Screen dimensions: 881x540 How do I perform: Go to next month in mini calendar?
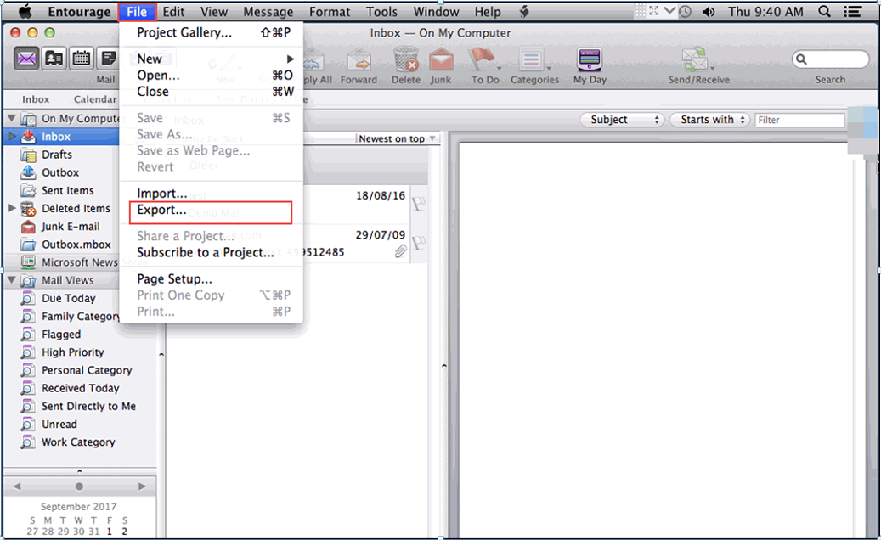[142, 487]
